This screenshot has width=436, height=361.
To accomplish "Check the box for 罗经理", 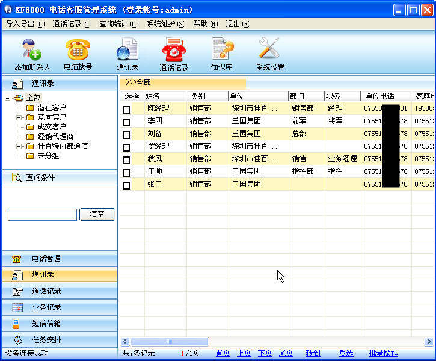I will [126, 147].
